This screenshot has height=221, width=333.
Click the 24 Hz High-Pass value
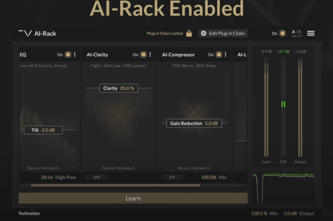[47, 177]
